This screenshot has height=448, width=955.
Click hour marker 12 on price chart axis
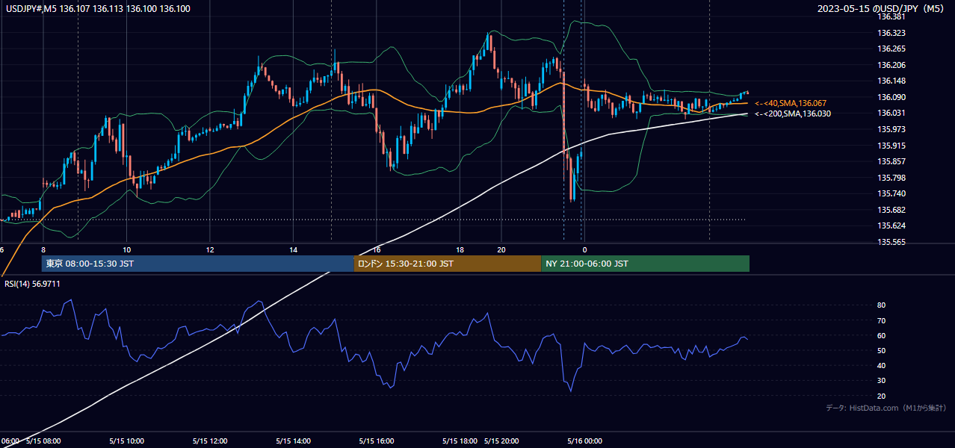(210, 249)
